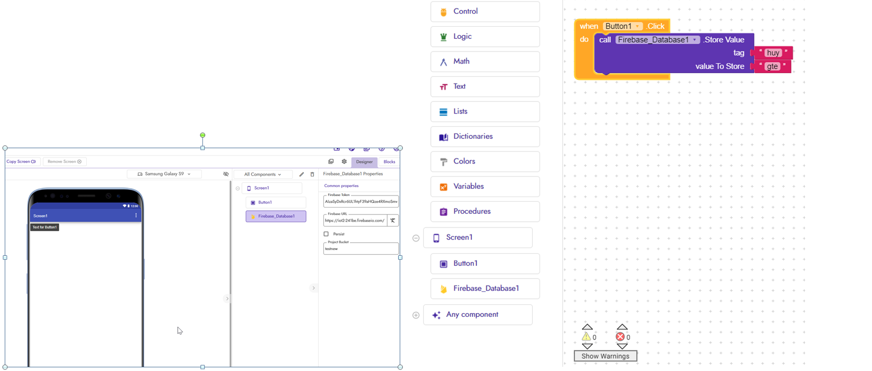Viewport: 872px width, 371px height.
Task: Click the delete trash icon in component tree
Action: 312,174
